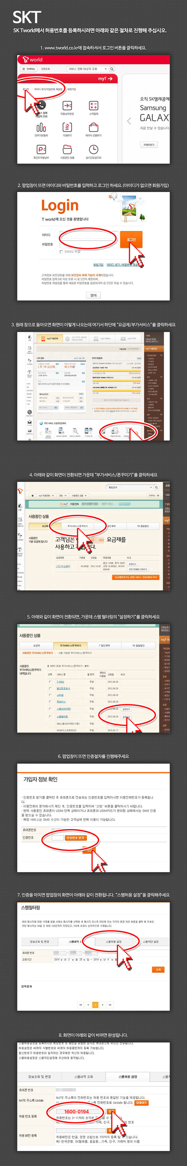The height and width of the screenshot is (1166, 187).
Task: Click the 포인트자동납부 icon
Action: [41, 149]
